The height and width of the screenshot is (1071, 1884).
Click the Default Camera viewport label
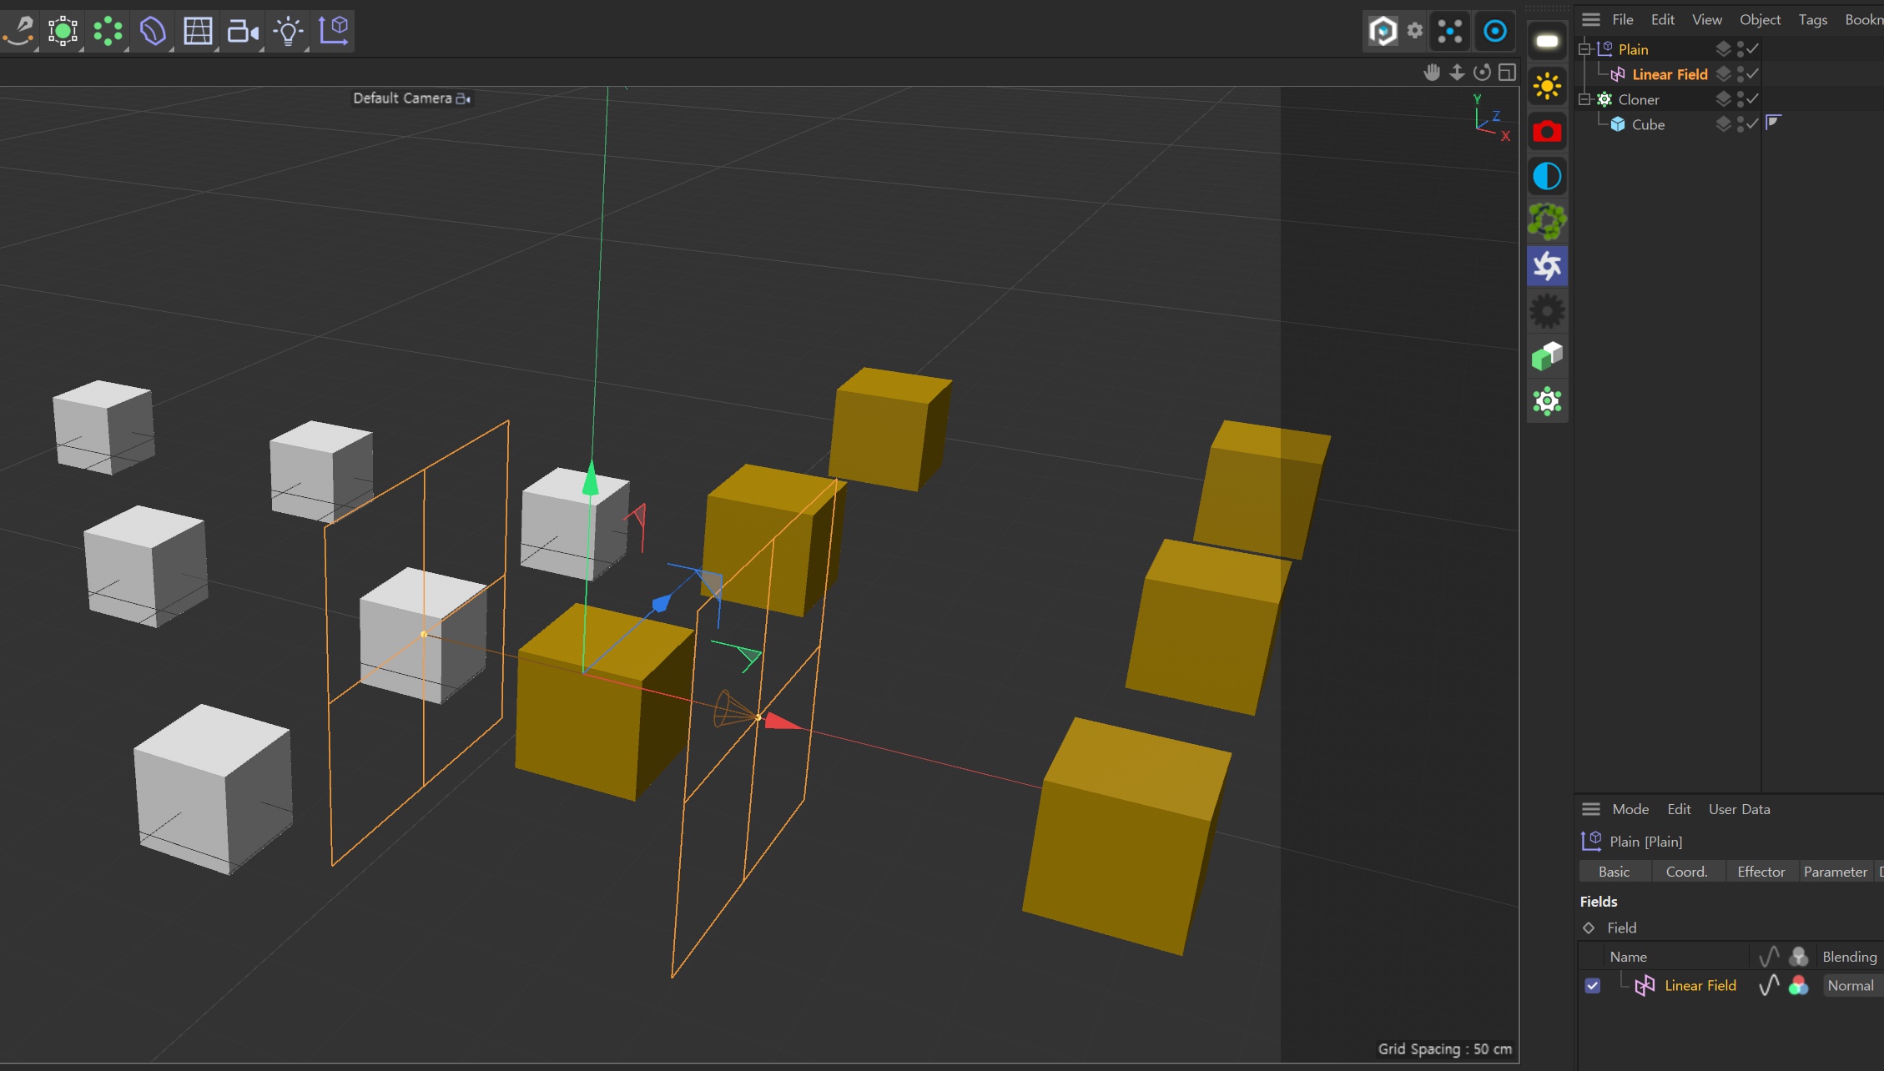click(411, 98)
